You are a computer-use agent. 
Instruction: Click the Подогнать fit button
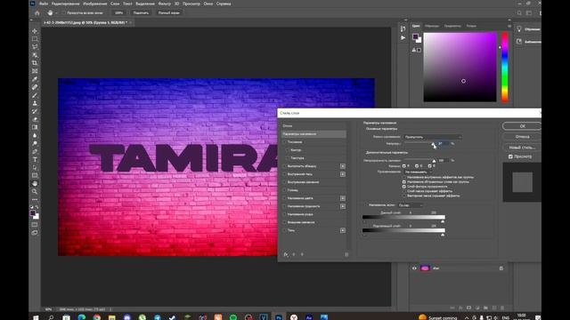tap(141, 13)
